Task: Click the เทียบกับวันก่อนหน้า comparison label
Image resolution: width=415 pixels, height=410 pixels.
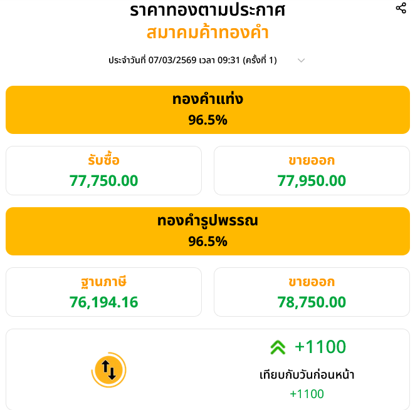Action: click(307, 375)
